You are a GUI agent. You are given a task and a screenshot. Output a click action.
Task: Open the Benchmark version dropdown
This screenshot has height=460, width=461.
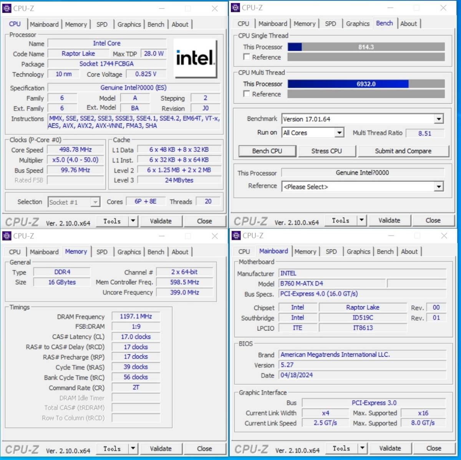coord(439,119)
